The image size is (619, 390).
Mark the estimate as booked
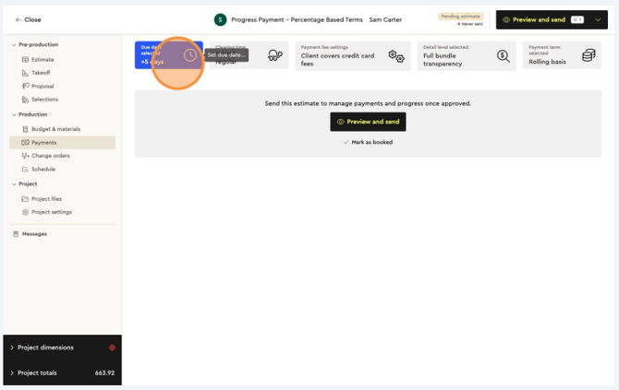click(x=368, y=142)
